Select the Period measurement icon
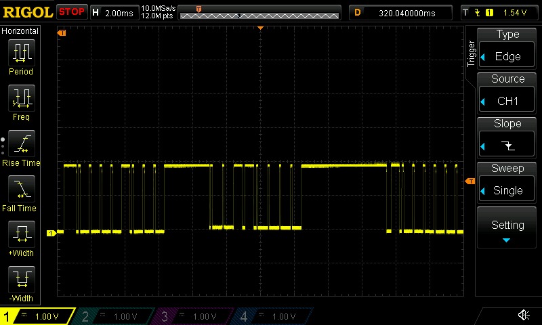This screenshot has height=325, width=542. pyautogui.click(x=20, y=56)
